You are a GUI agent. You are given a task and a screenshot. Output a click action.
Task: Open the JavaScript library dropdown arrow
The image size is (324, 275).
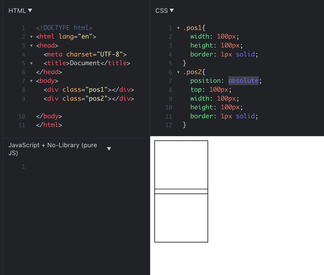[109, 148]
